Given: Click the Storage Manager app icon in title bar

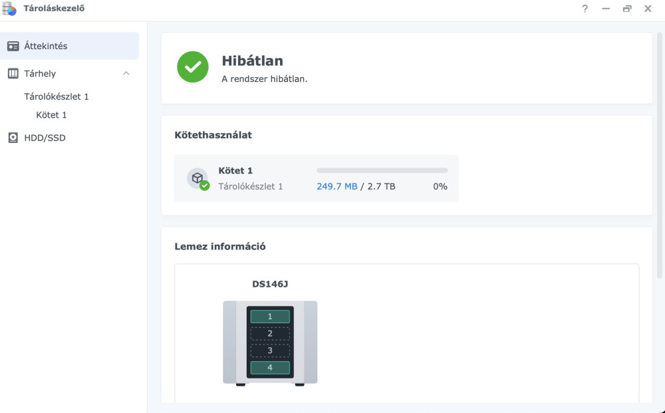Looking at the screenshot, I should [11, 9].
